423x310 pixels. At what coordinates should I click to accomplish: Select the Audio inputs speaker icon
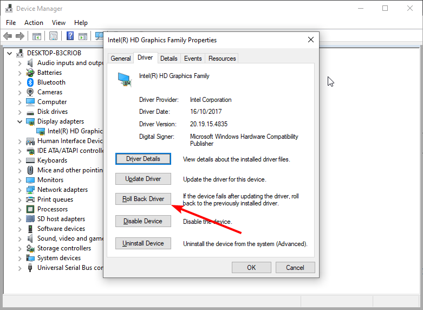(x=30, y=63)
